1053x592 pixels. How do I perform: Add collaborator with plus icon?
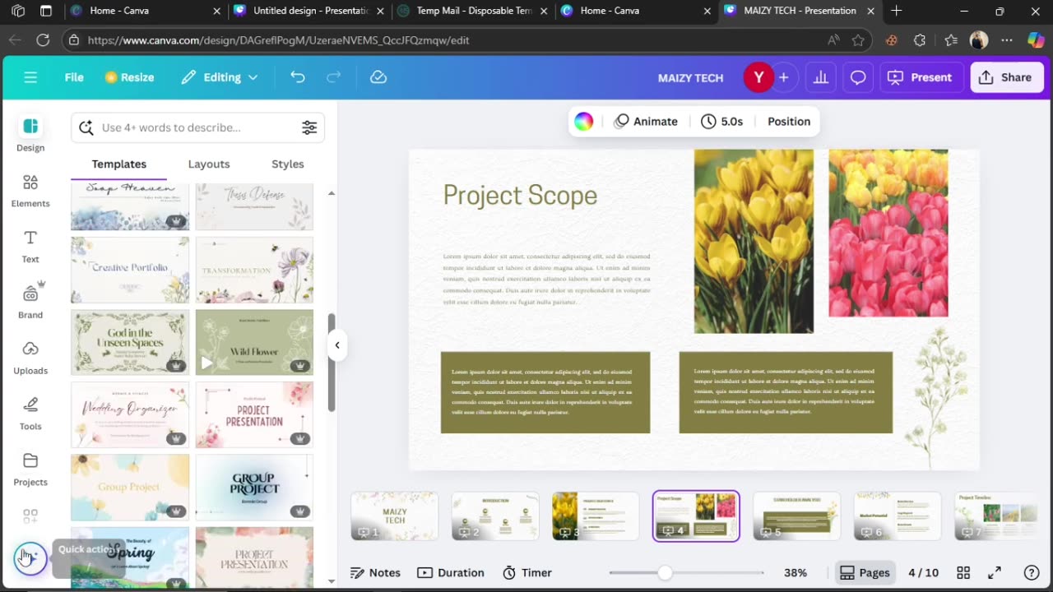(x=784, y=77)
